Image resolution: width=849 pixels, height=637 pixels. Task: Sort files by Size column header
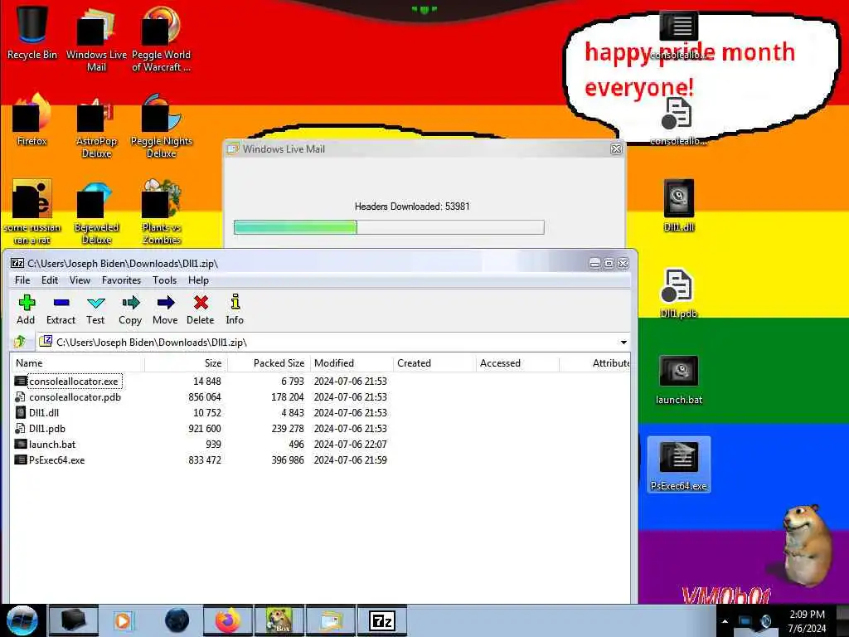pos(187,363)
